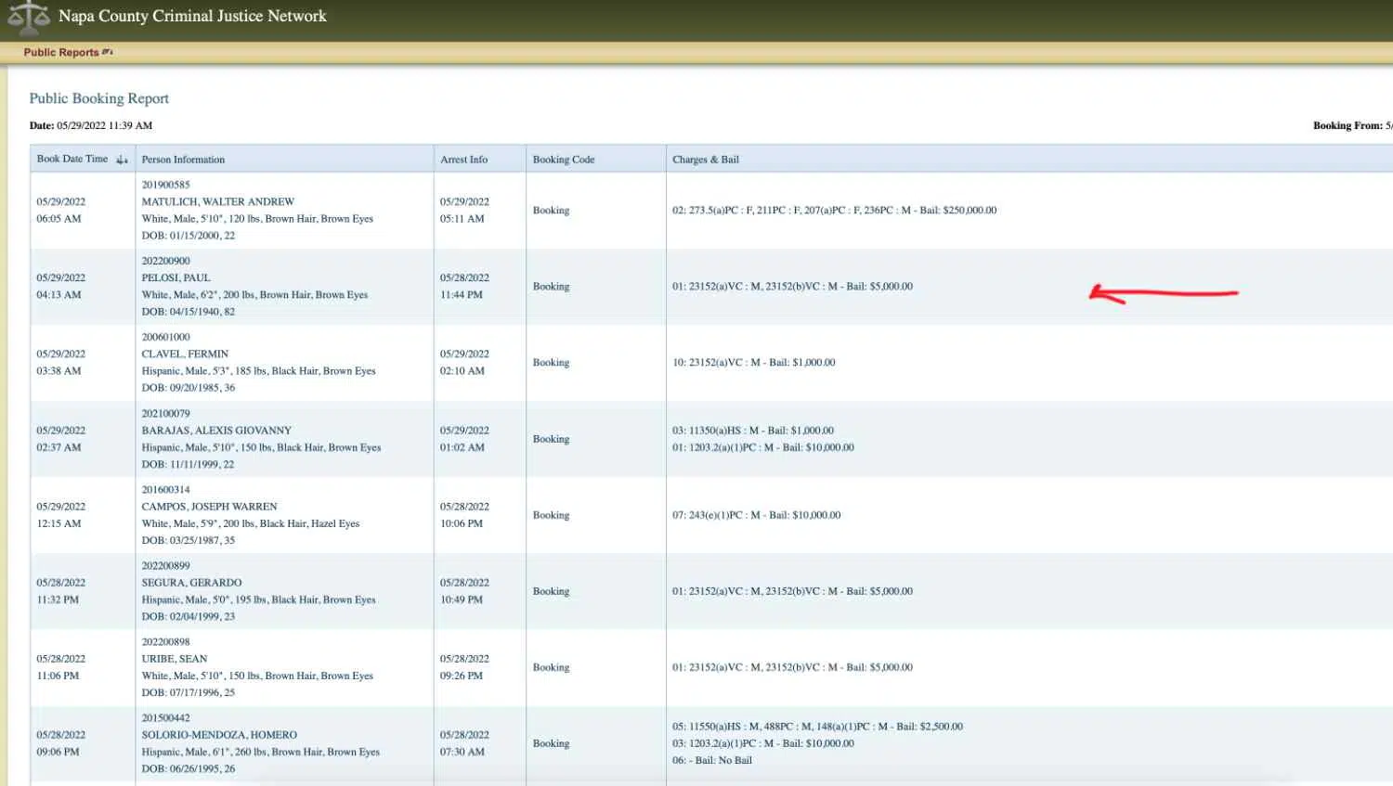This screenshot has height=786, width=1393.
Task: Click DOB 07/17/1996, 25
Action: [188, 692]
